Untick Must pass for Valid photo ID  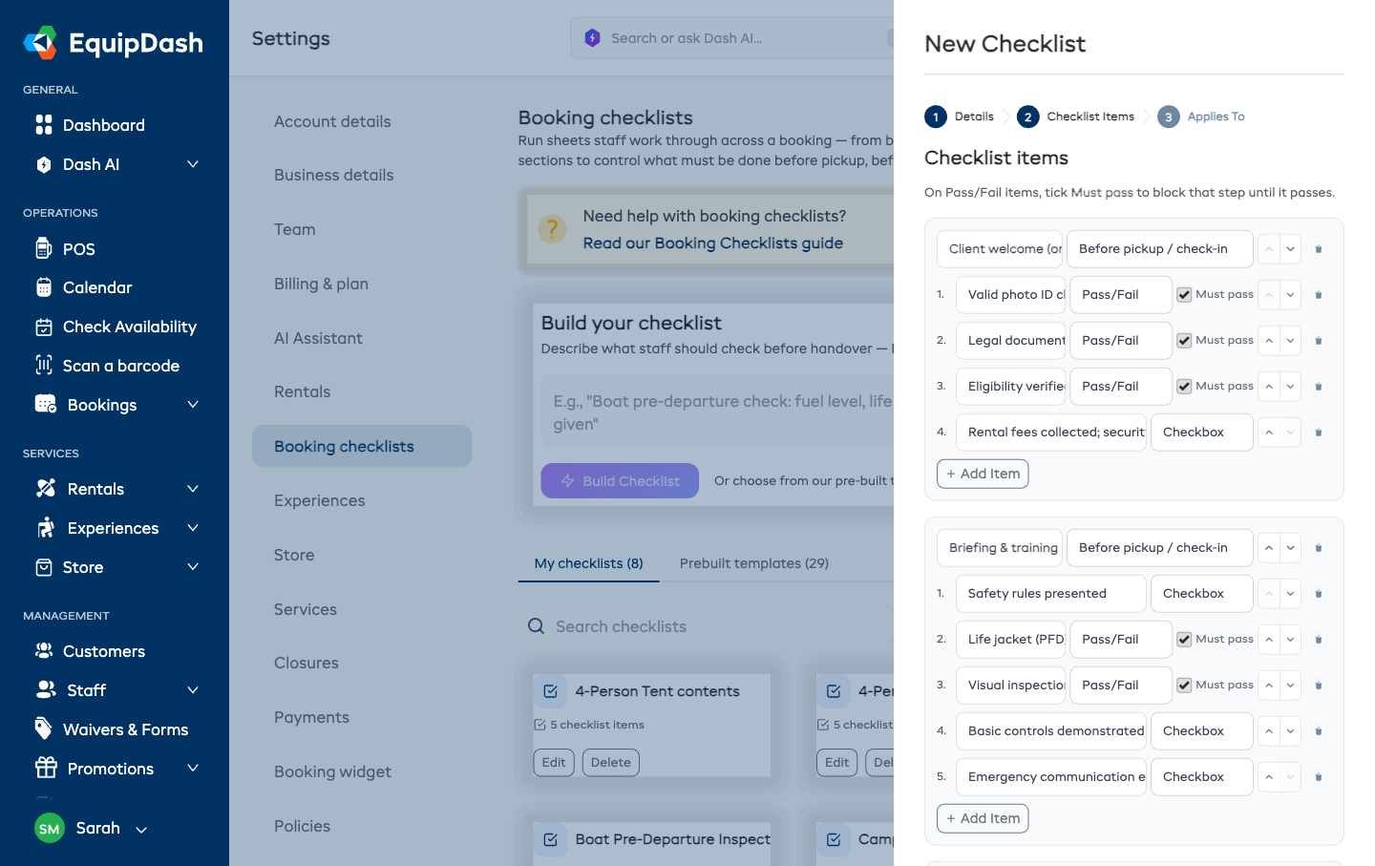(x=1184, y=295)
